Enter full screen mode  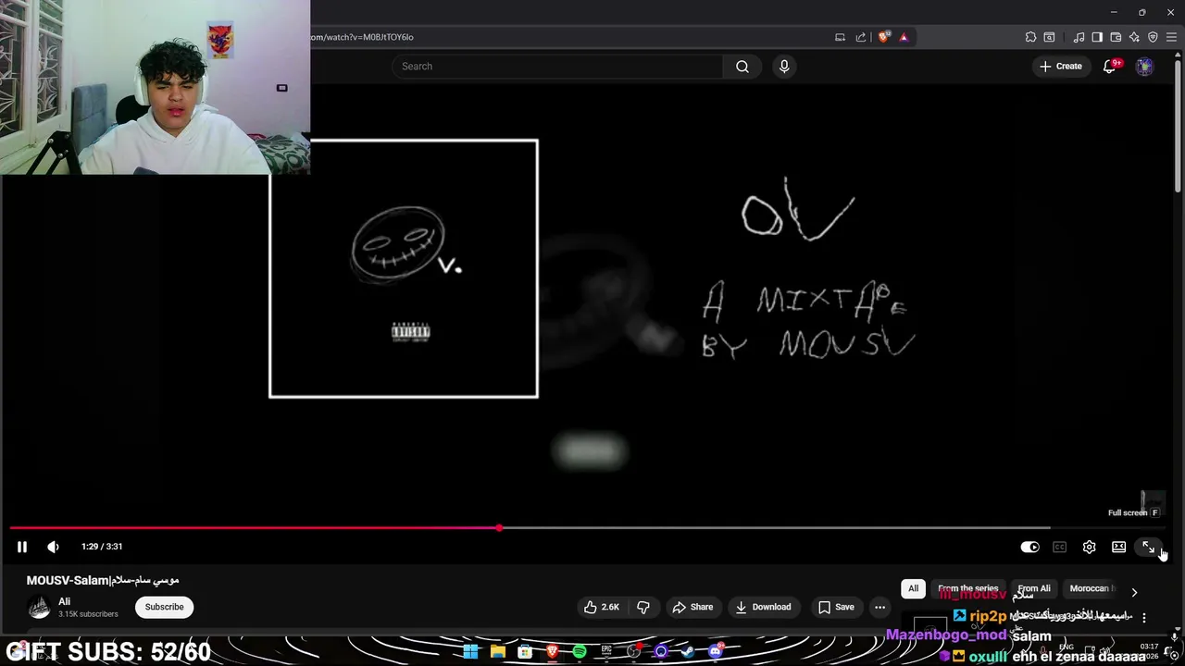1148,547
